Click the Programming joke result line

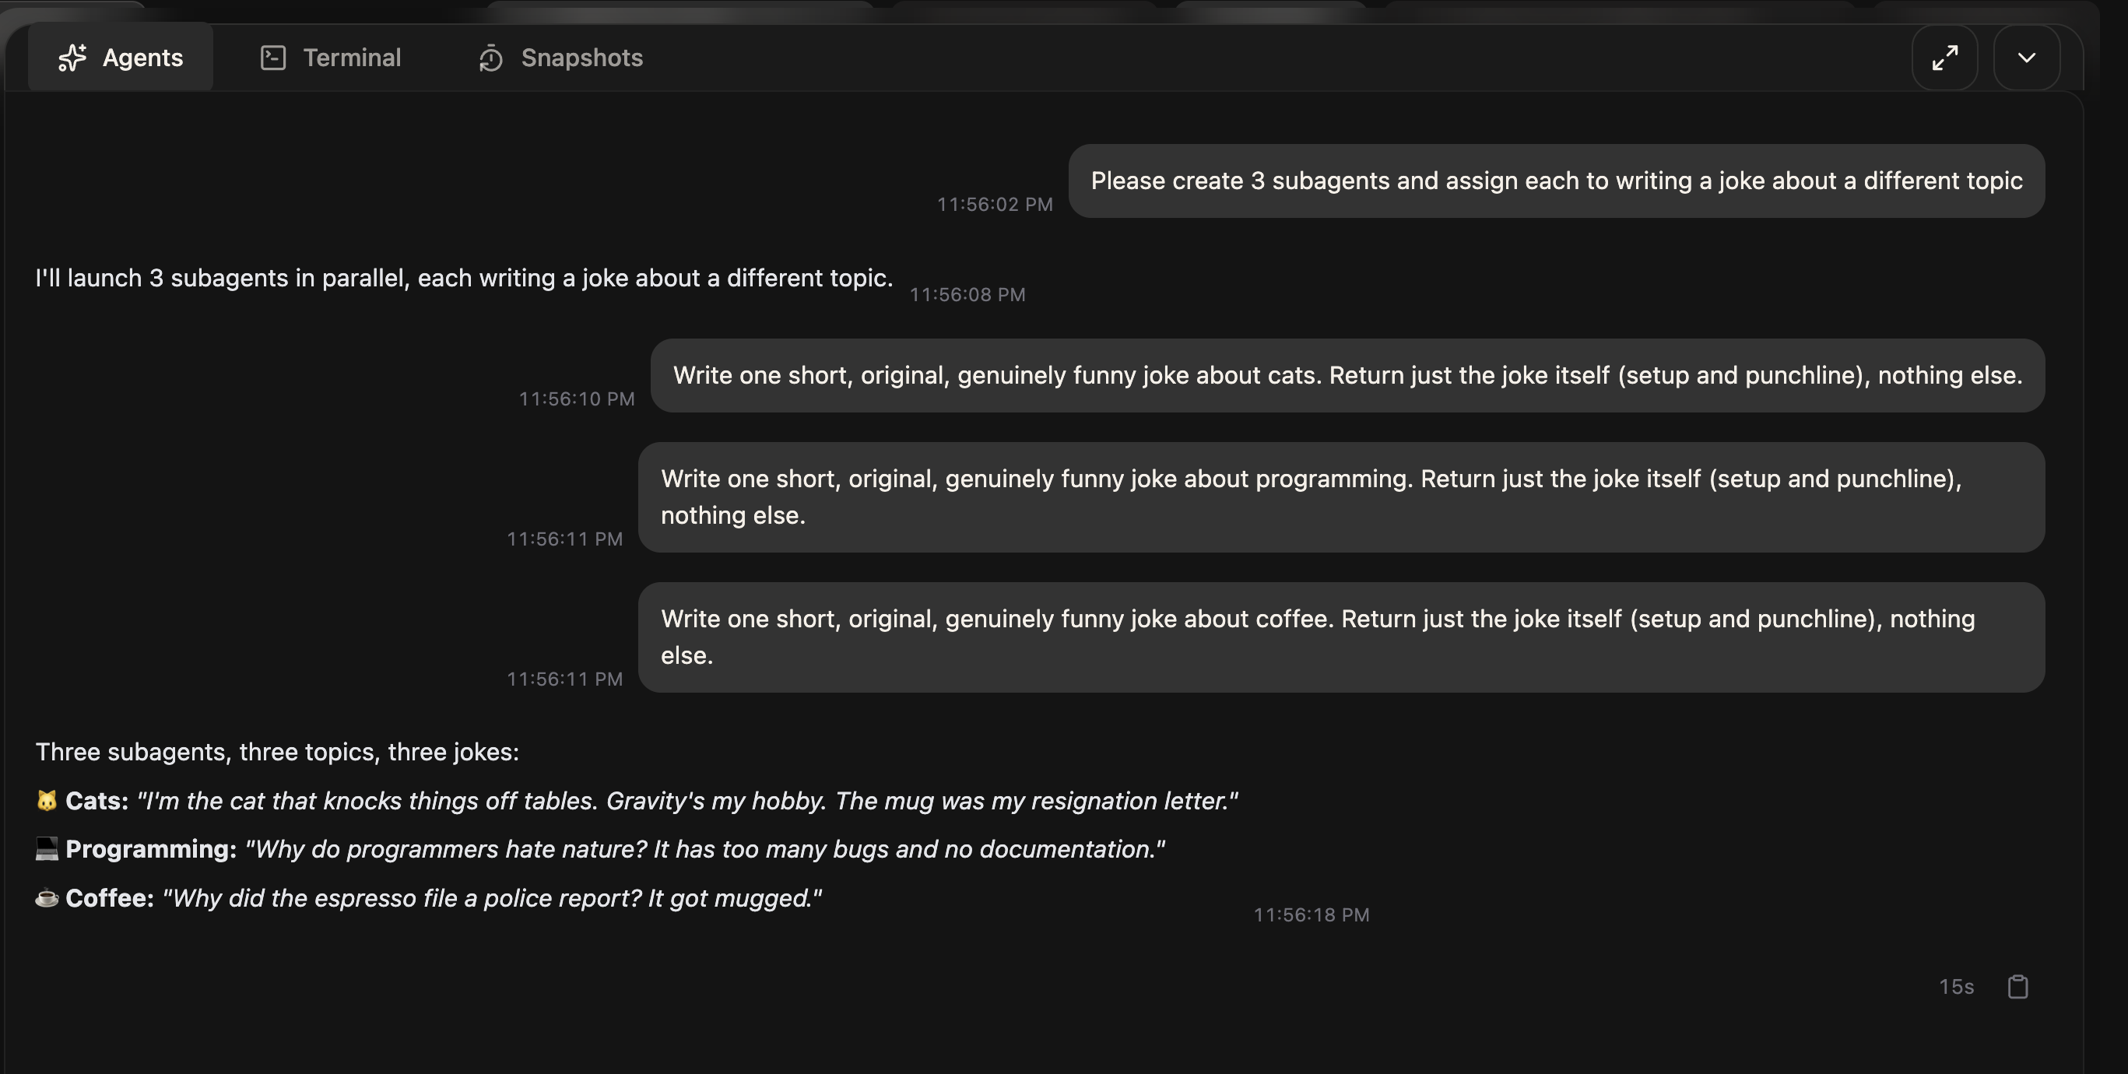[600, 849]
